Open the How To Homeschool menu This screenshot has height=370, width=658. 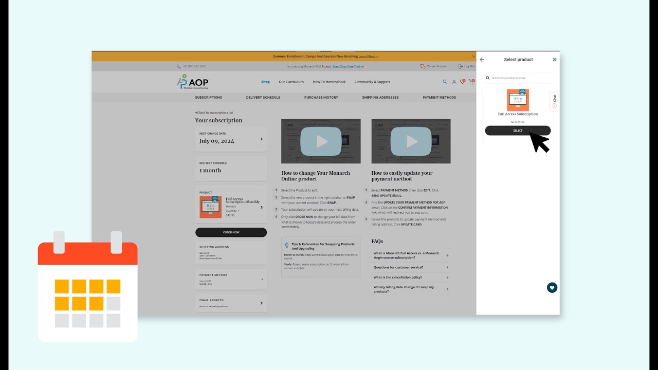329,82
